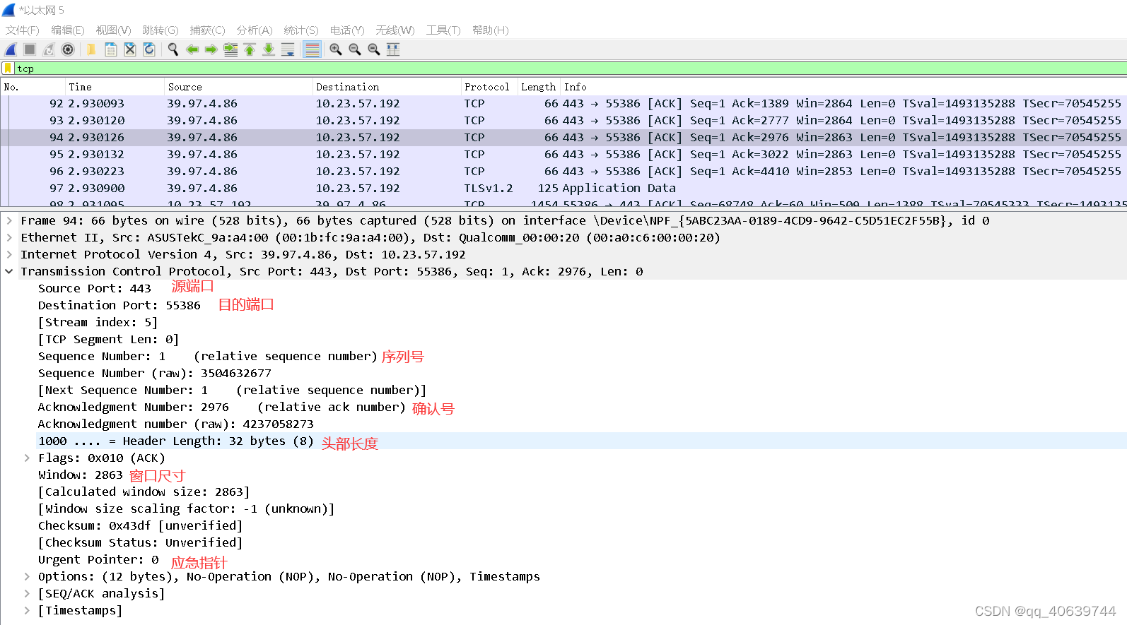The height and width of the screenshot is (625, 1127).
Task: Expand the Ethernet II section
Action: click(9, 238)
